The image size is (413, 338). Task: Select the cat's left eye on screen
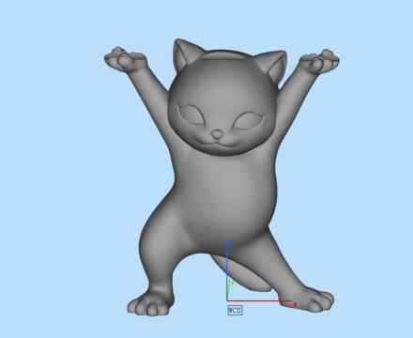coord(191,115)
